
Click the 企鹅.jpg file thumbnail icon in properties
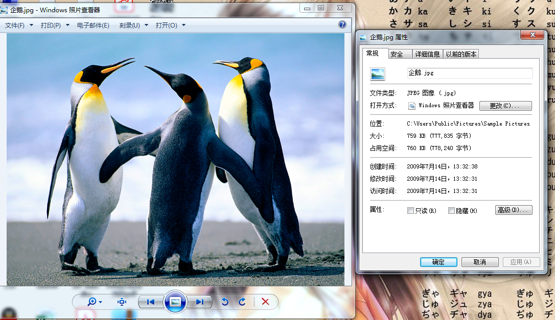[x=377, y=74]
